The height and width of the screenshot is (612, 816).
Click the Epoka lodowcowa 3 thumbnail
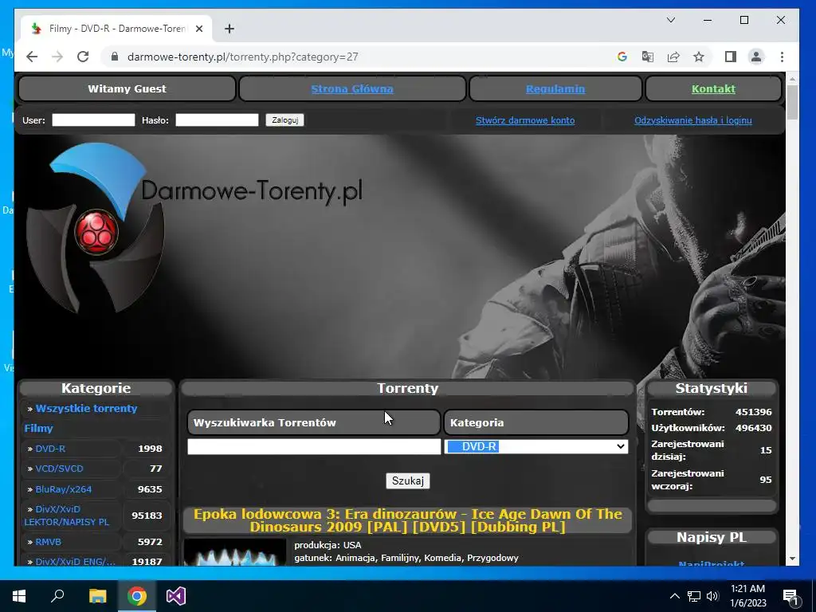click(235, 553)
